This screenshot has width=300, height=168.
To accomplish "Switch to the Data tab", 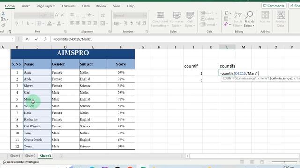I will tap(86, 6).
